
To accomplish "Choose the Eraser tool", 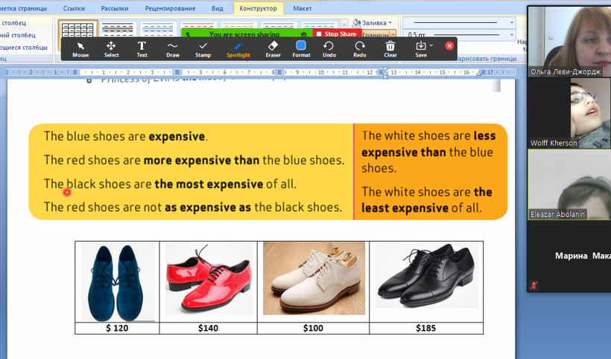I will coord(273,49).
